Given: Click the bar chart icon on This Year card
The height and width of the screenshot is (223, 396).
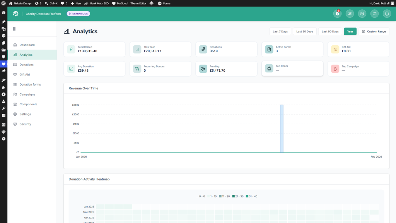Looking at the screenshot, I should 137,49.
